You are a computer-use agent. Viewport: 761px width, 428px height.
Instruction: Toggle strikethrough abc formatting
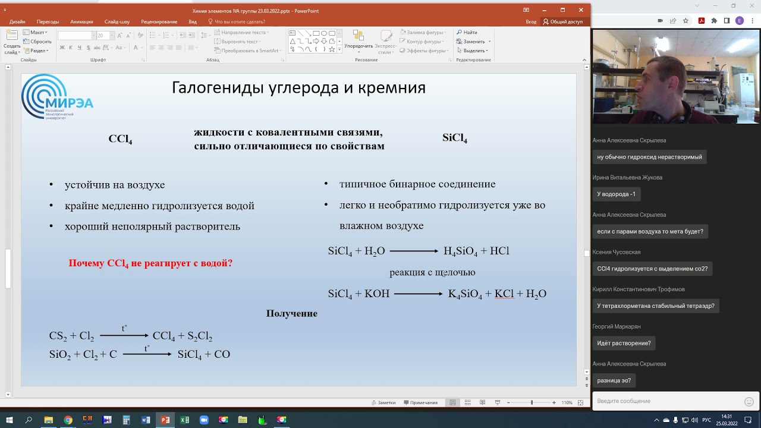point(97,48)
